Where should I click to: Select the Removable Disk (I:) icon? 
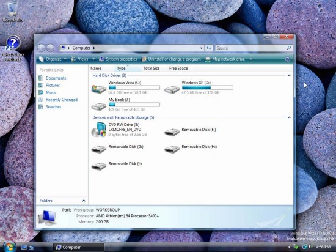tap(99, 166)
